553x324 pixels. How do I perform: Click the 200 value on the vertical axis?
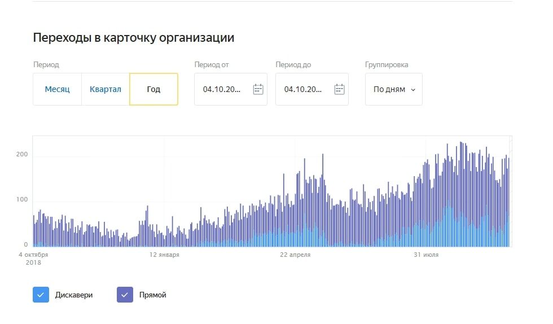[22, 155]
